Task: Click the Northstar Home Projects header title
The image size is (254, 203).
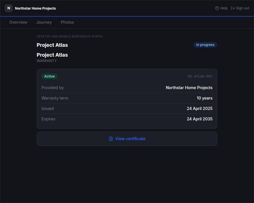Action: pyautogui.click(x=35, y=8)
